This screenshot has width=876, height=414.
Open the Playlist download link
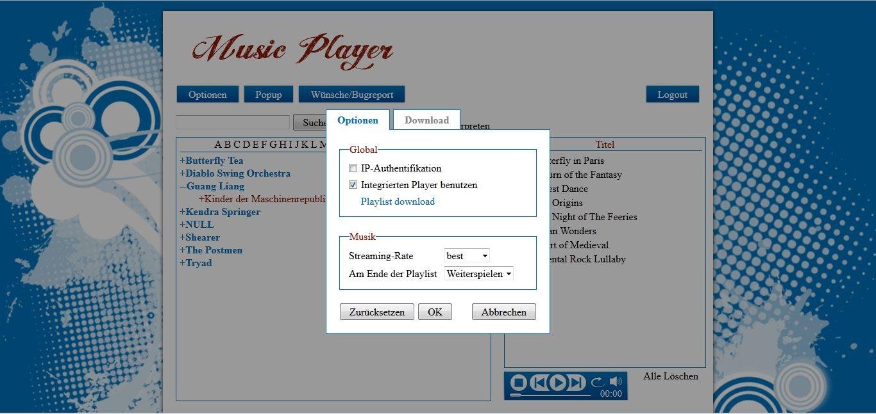click(398, 202)
